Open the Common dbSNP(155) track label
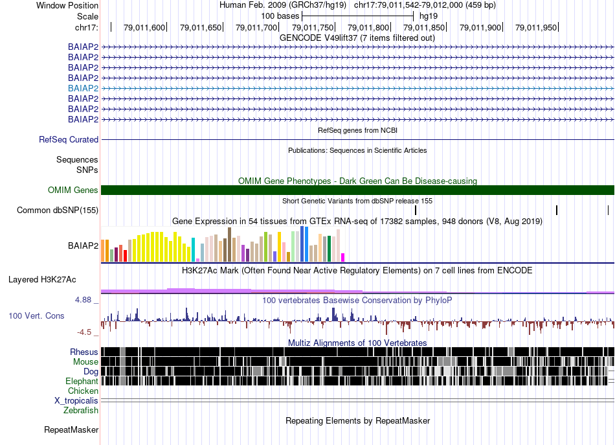This screenshot has height=445, width=615. (x=58, y=210)
